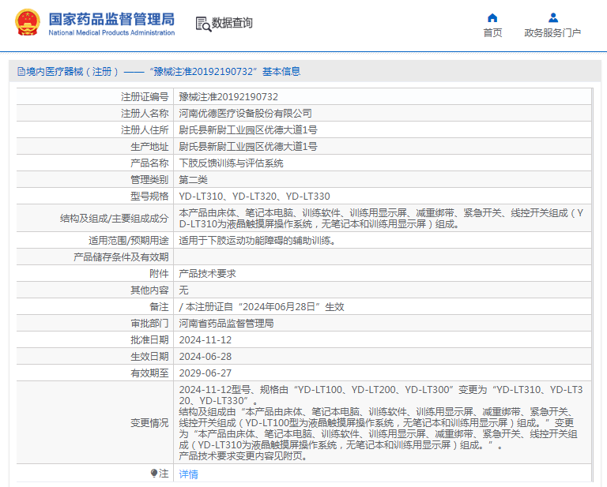Click attachment value 产品技术要求

coord(208,274)
